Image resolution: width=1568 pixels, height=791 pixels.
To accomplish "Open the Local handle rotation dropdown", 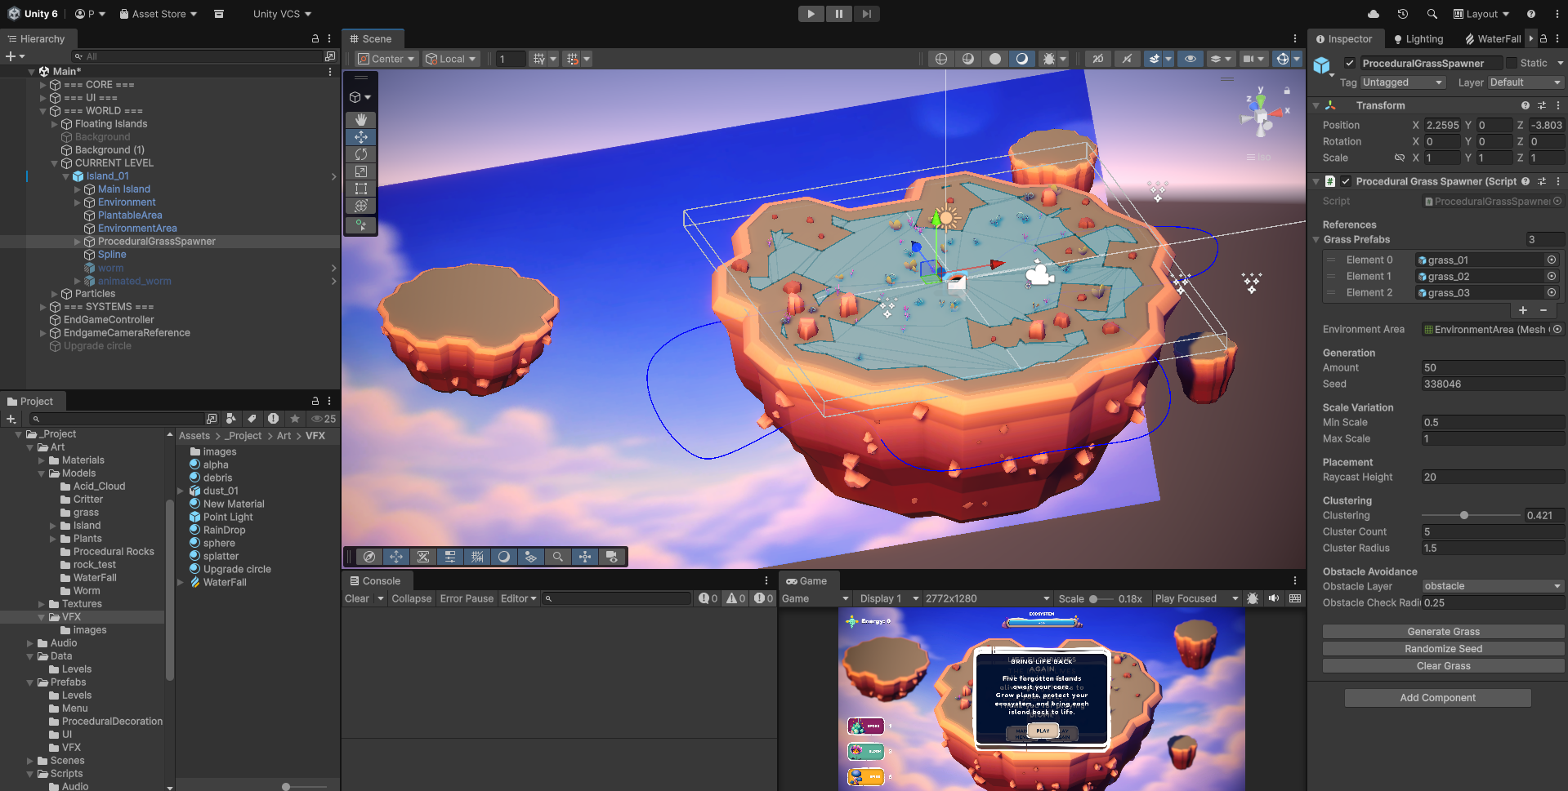I will click(450, 59).
